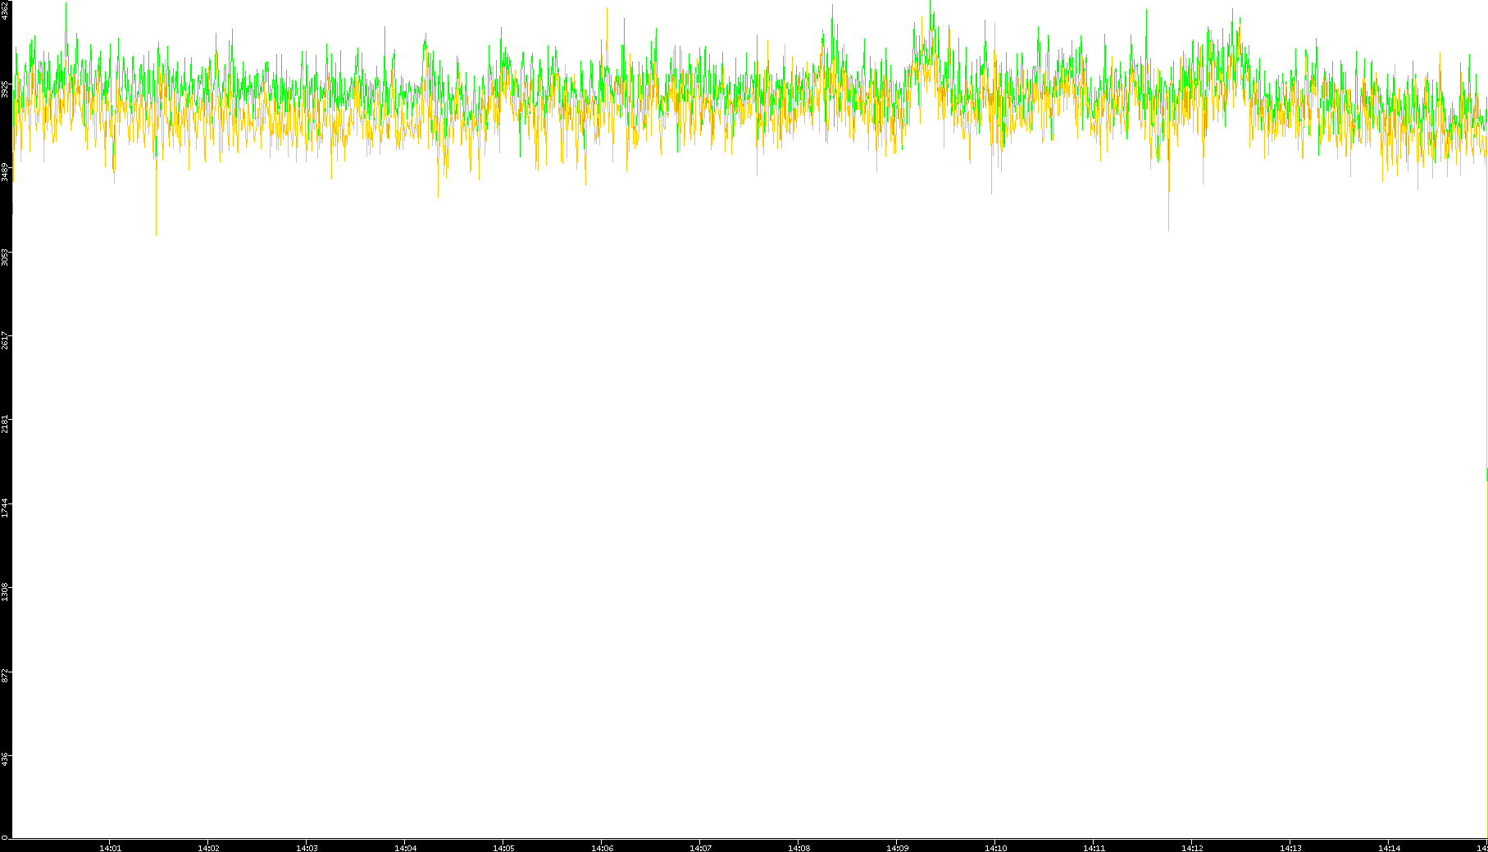The width and height of the screenshot is (1488, 852).
Task: Select the 14:03 tick on the time axis
Action: click(x=307, y=848)
